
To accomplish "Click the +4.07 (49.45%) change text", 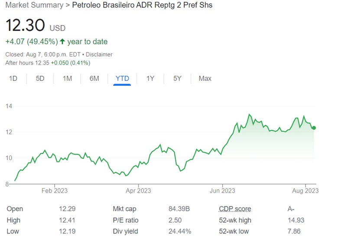I will click(32, 42).
